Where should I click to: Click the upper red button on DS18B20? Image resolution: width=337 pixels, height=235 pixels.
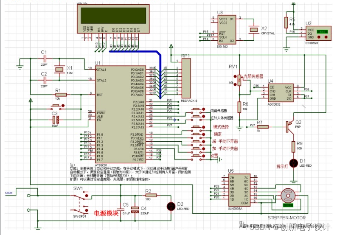point(319,37)
